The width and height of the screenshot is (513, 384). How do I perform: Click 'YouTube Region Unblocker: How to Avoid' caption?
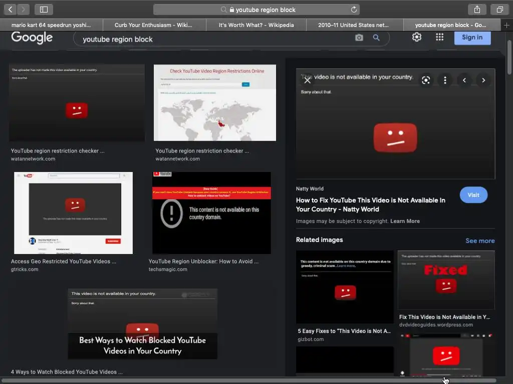[x=203, y=261]
